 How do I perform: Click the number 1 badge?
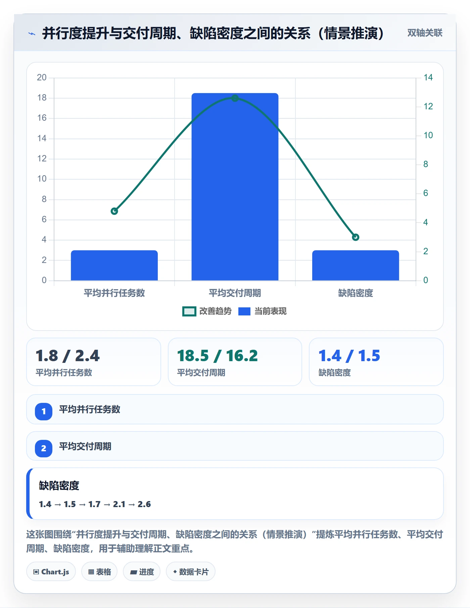pos(44,411)
